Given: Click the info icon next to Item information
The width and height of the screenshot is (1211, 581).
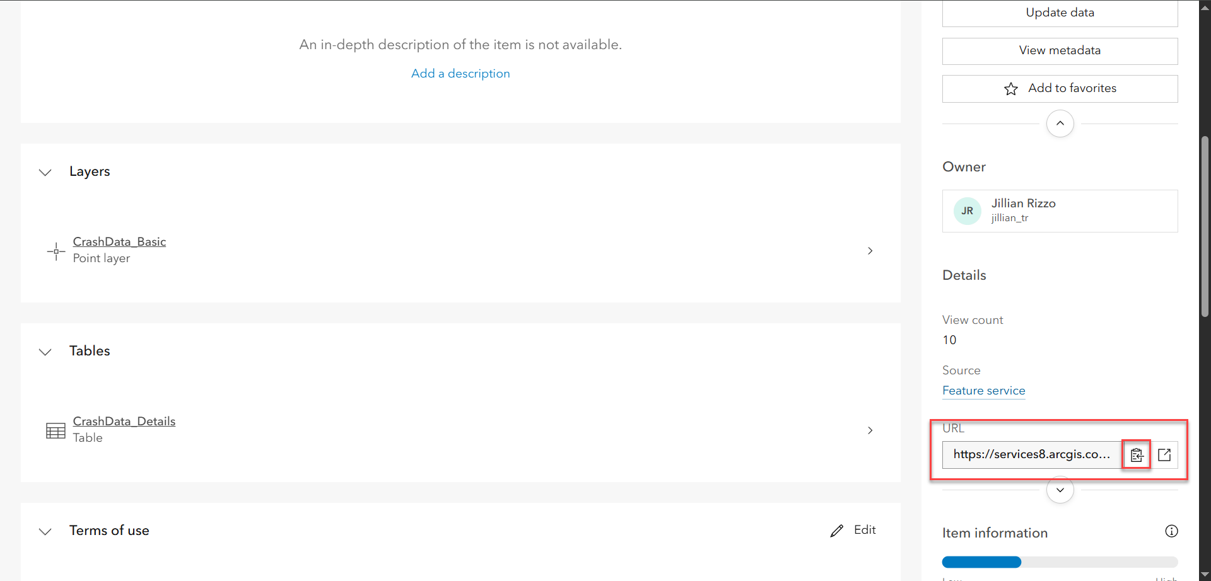Looking at the screenshot, I should tap(1171, 531).
